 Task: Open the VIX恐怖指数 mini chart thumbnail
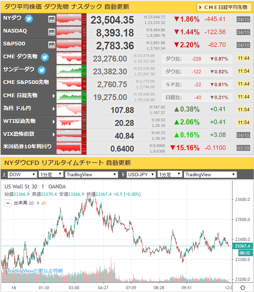71,135
